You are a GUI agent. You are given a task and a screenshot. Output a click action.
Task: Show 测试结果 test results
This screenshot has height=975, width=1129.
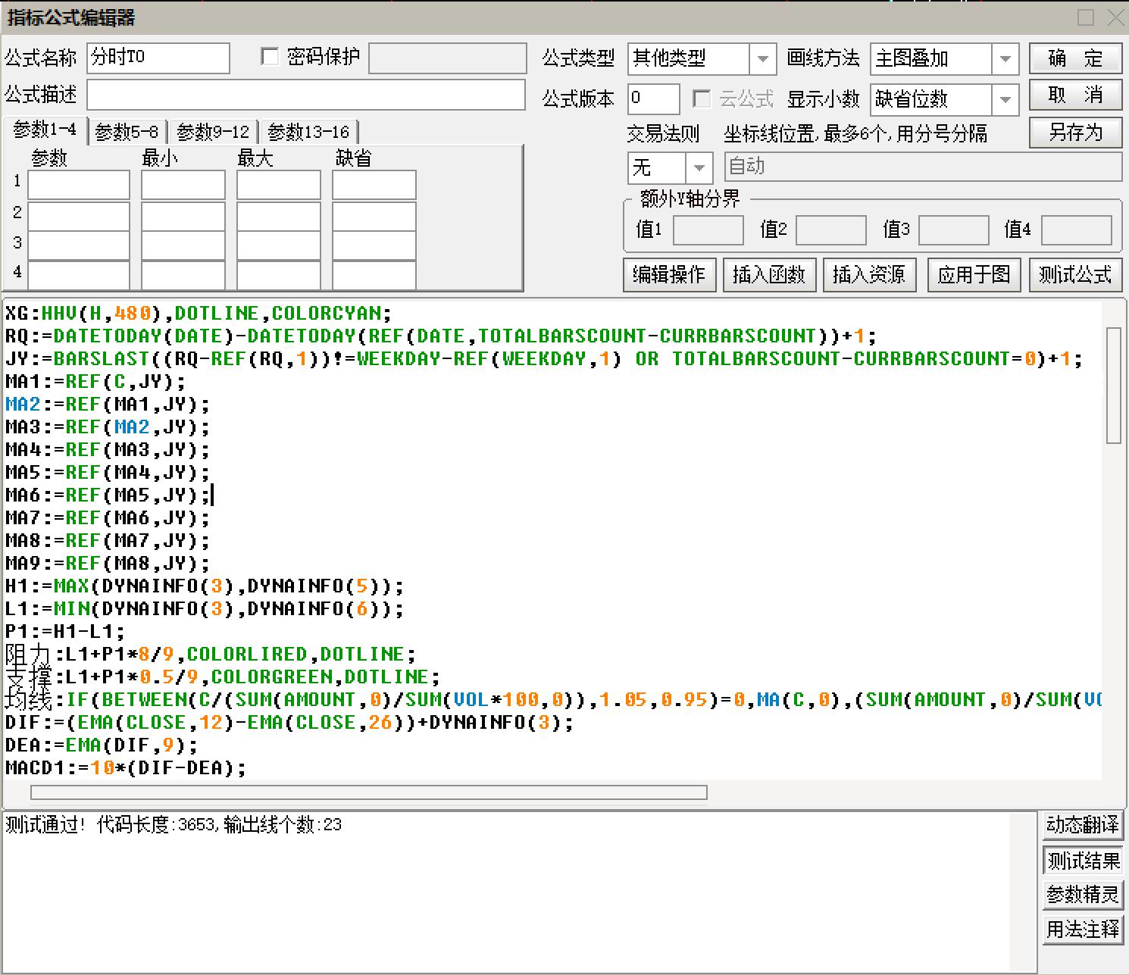[1082, 861]
